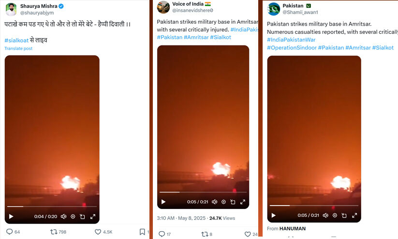Play the Shaurya Mishra post video
The height and width of the screenshot is (239, 398).
pos(11,216)
